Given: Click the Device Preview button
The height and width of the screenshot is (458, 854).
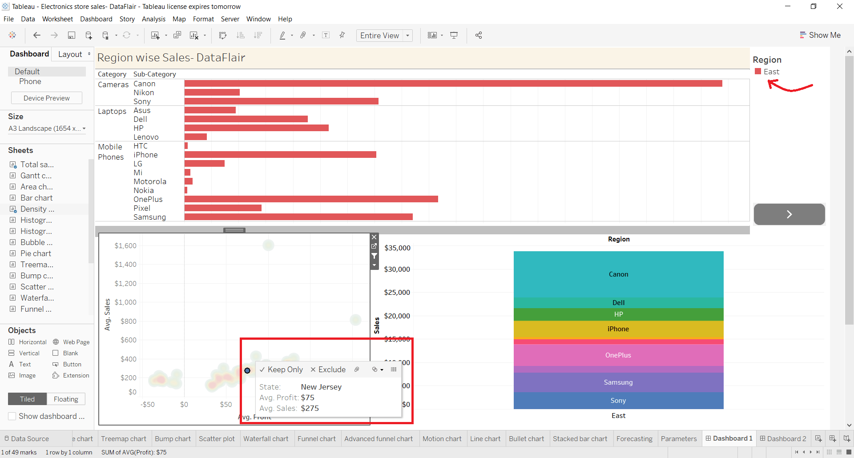Looking at the screenshot, I should point(47,98).
